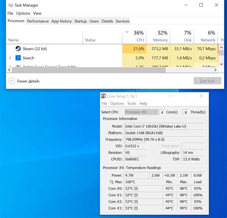
Task: Click the sort arrow above CPU column
Action: coord(127,32)
